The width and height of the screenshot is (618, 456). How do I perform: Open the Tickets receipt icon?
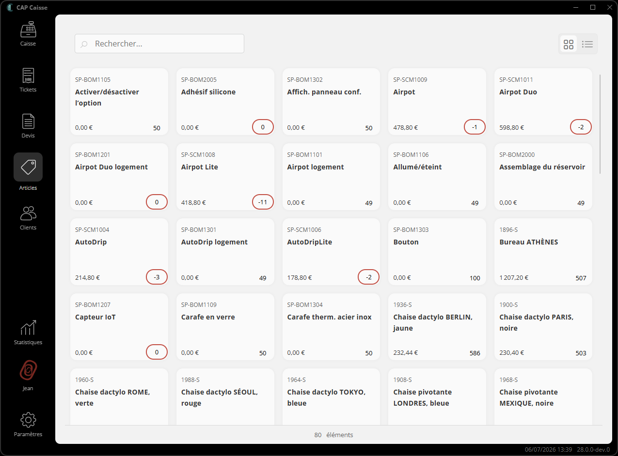point(28,76)
